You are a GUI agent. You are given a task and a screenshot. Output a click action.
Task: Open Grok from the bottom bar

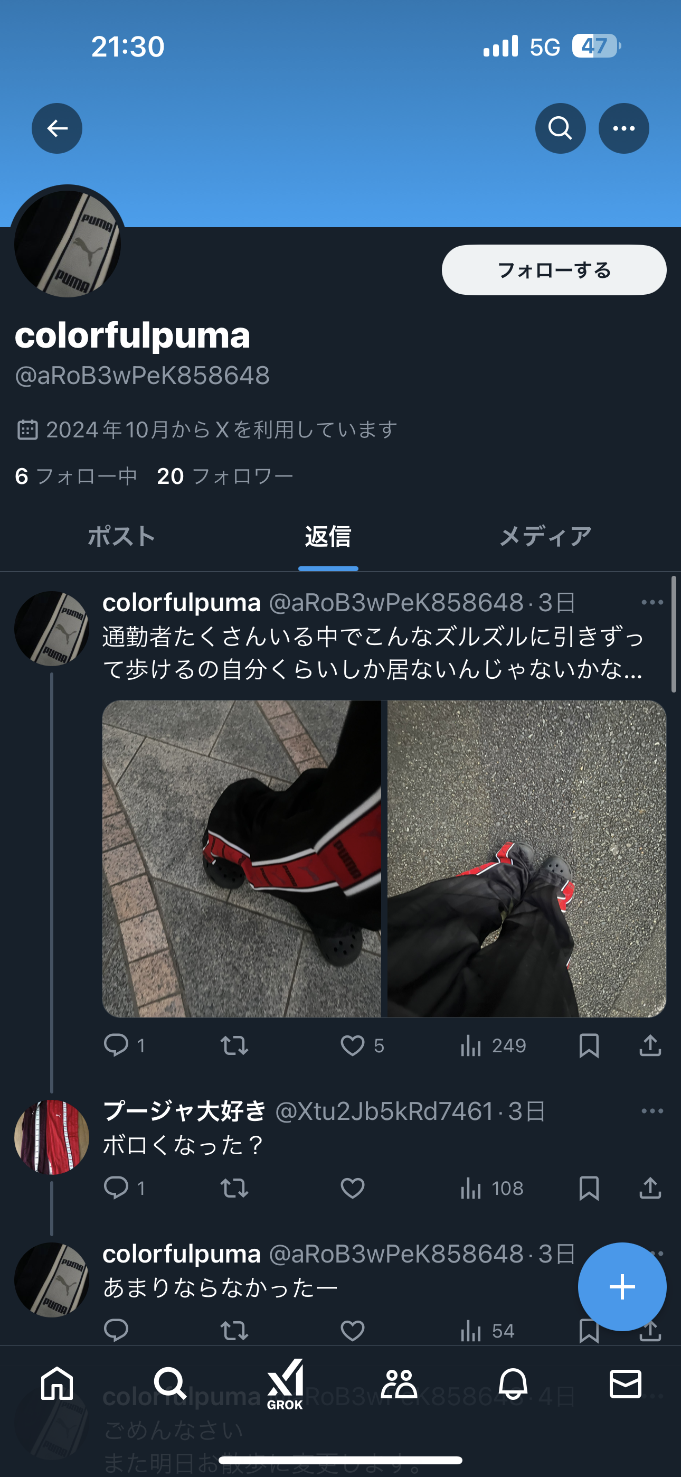pyautogui.click(x=285, y=1384)
